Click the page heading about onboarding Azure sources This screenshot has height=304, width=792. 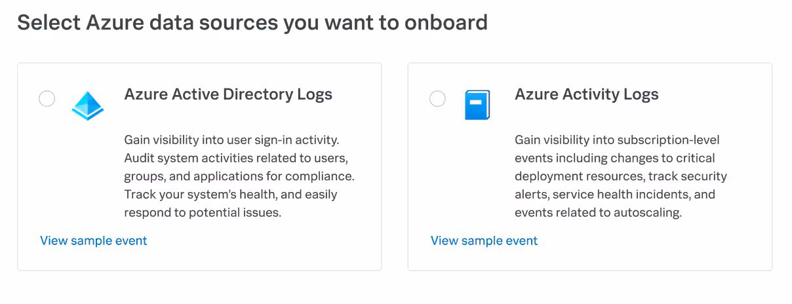click(252, 22)
